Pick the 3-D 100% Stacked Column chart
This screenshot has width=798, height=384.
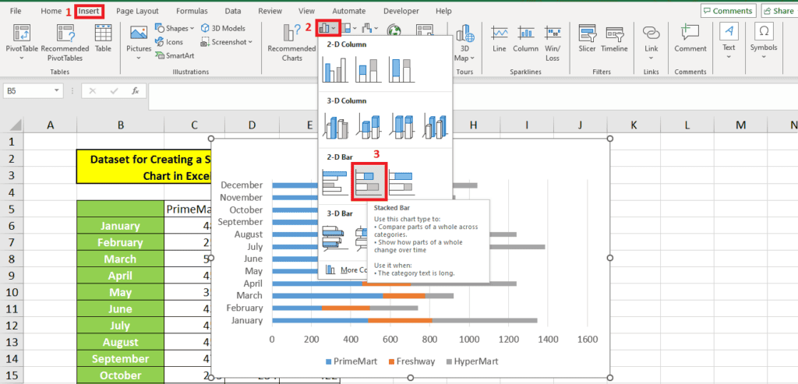[403, 125]
